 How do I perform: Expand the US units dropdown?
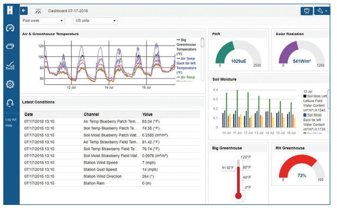tap(95, 21)
